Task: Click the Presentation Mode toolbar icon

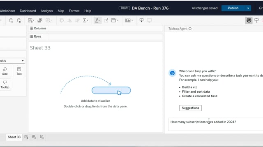Action: pos(149,20)
